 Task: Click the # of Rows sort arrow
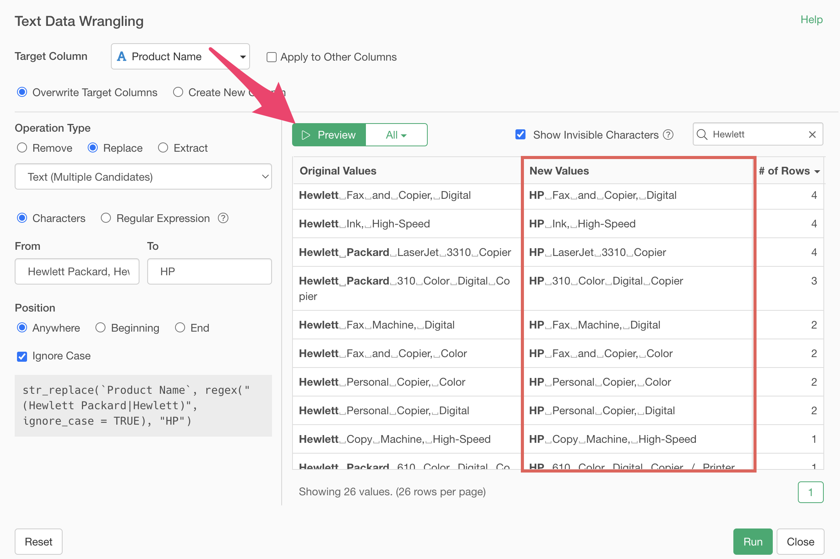click(x=817, y=171)
